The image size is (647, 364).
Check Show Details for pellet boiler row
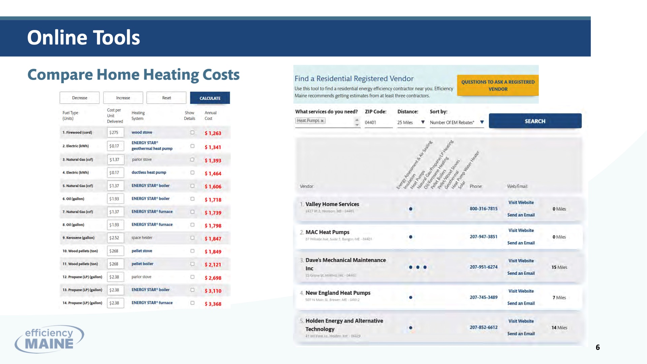click(x=192, y=264)
